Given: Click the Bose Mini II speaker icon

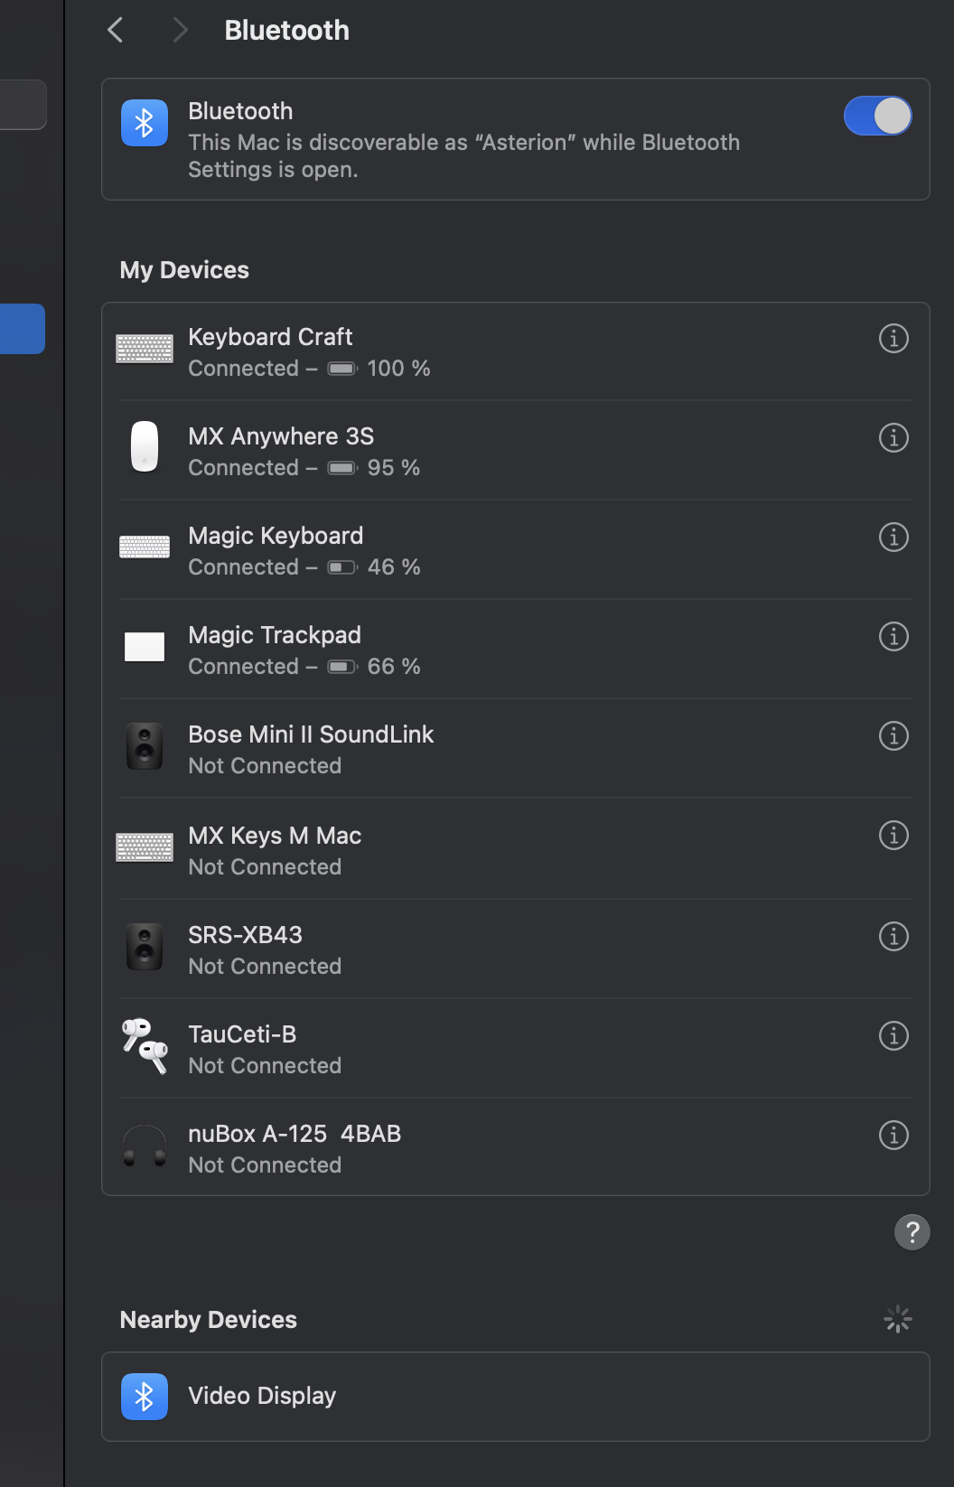Looking at the screenshot, I should [145, 746].
